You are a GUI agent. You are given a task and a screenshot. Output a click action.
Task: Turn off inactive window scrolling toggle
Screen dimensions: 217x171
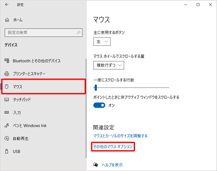(x=99, y=105)
